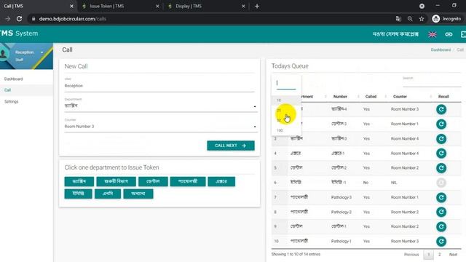
Task: Issue a token for X-ray (এক্সরে)
Action: (221, 181)
